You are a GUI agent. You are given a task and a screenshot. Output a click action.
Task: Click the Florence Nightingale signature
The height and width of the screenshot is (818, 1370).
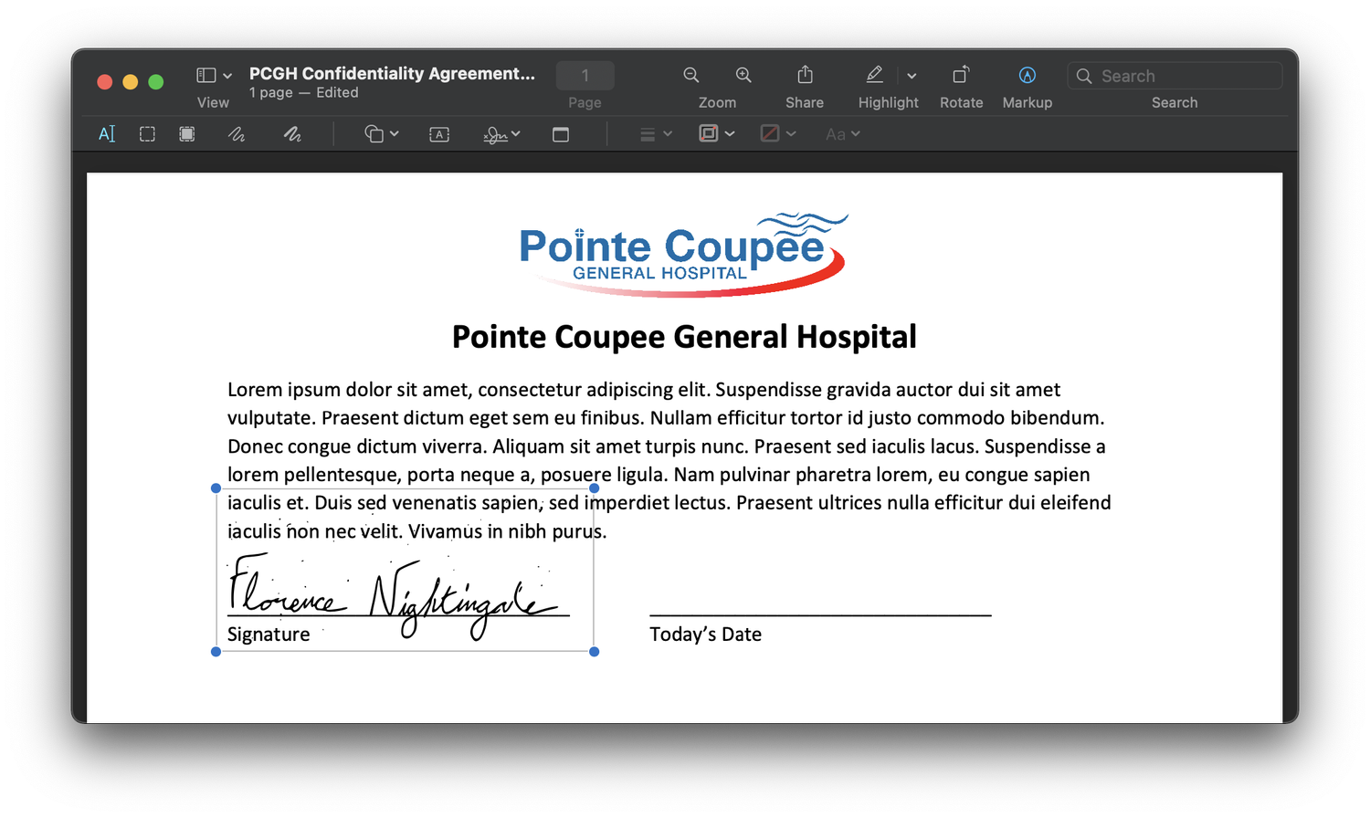pos(393,596)
